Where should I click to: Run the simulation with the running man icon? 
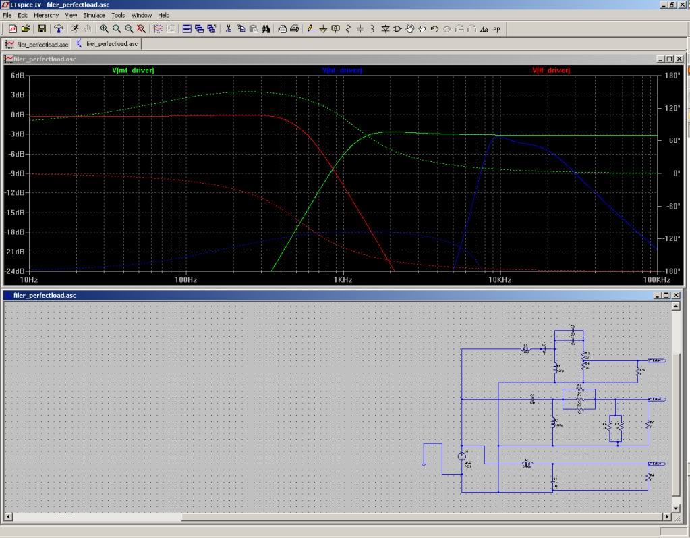pyautogui.click(x=75, y=29)
